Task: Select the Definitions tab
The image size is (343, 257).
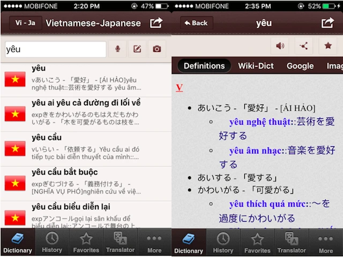Action: 204,66
